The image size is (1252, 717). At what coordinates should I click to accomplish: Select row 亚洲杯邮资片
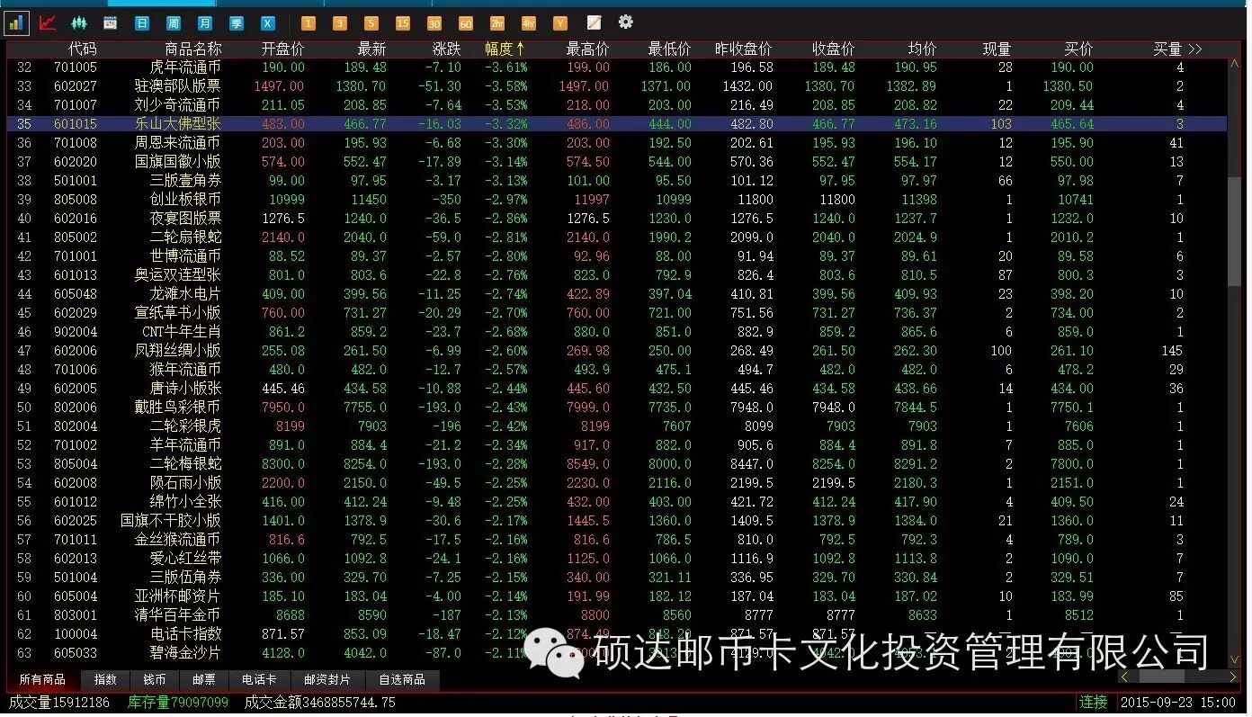tap(617, 596)
